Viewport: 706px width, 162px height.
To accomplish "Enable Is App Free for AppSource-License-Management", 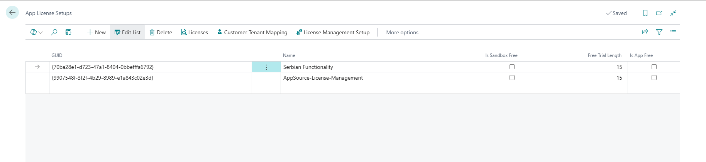I will pos(654,78).
